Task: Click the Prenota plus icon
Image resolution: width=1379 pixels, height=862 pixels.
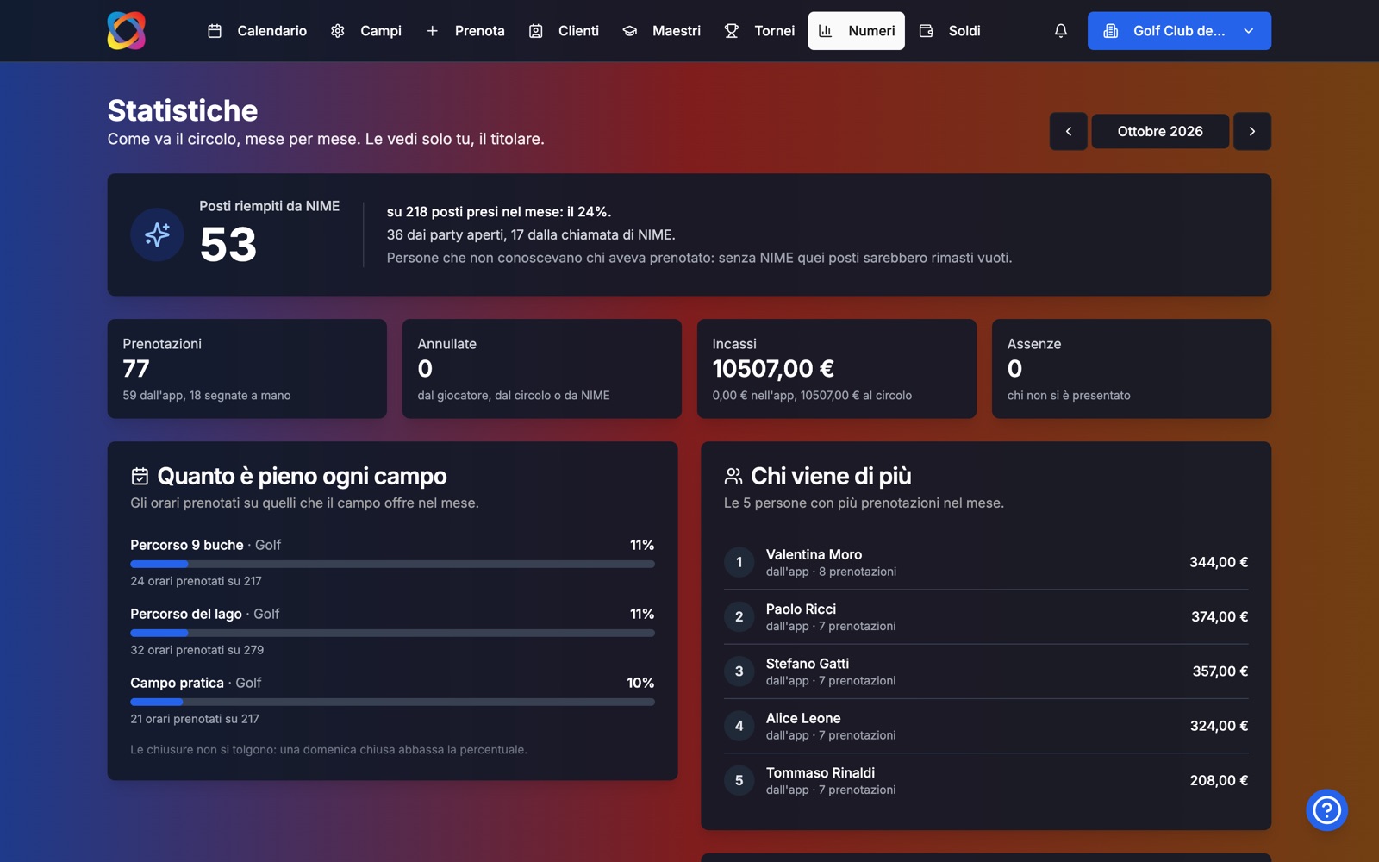Action: coord(433,31)
